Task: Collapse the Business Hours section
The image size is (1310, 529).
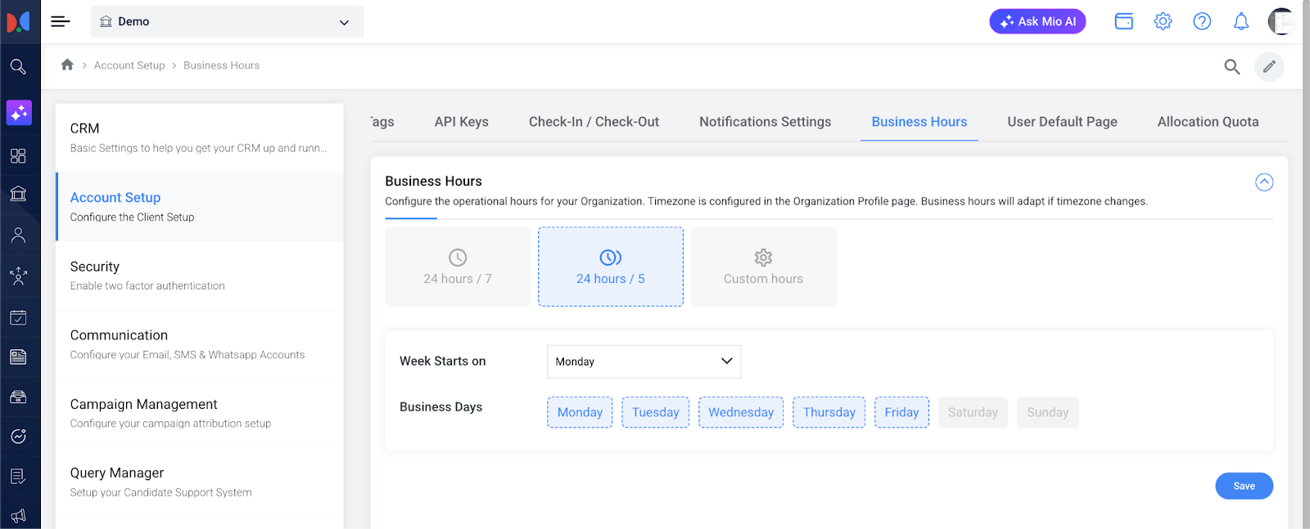Action: (x=1263, y=182)
